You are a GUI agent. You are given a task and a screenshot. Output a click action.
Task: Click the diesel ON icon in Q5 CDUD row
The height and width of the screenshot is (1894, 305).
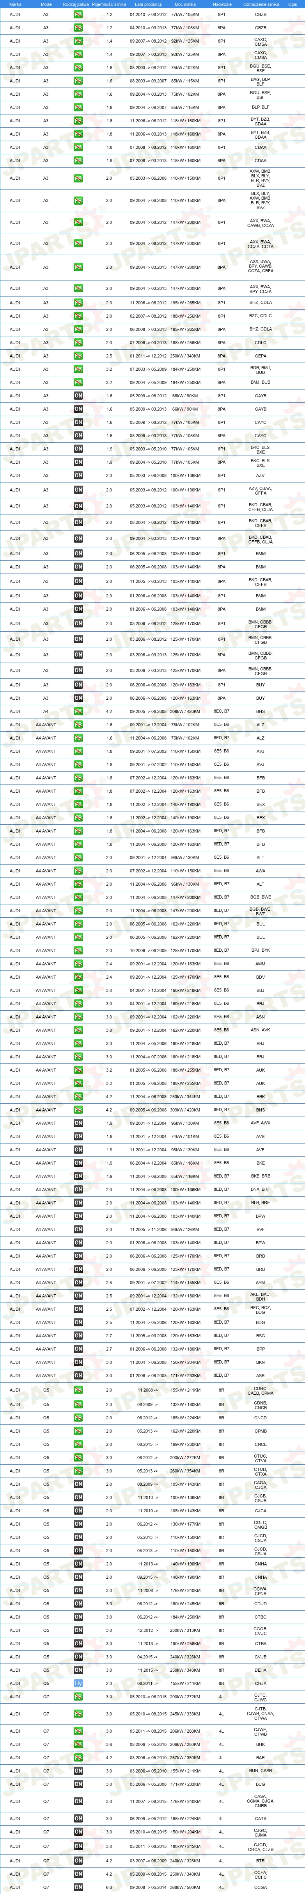(78, 1604)
